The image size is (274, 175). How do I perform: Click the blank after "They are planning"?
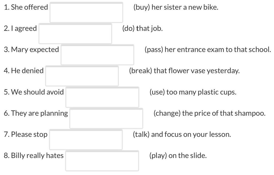pyautogui.click(x=106, y=118)
